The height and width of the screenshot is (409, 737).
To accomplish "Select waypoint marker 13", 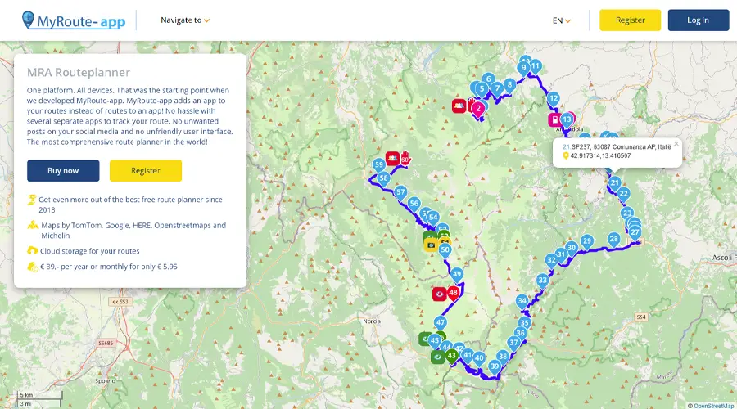I will pyautogui.click(x=567, y=119).
